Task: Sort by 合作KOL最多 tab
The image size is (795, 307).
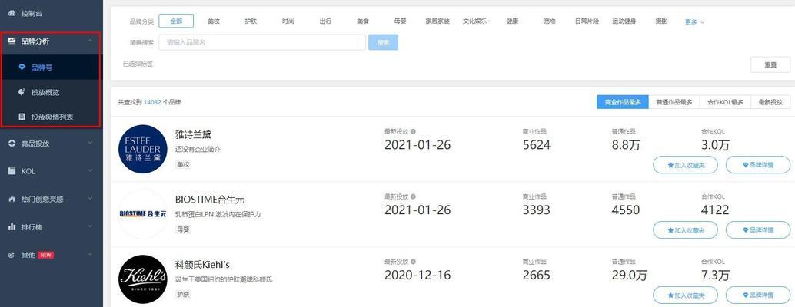Action: click(x=725, y=101)
